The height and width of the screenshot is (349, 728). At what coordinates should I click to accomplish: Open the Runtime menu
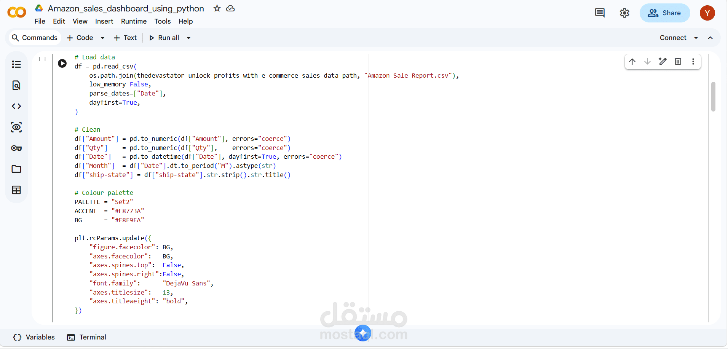click(x=134, y=21)
